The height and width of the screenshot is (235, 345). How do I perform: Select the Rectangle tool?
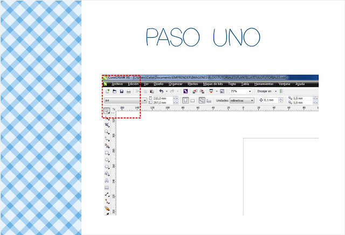107,153
